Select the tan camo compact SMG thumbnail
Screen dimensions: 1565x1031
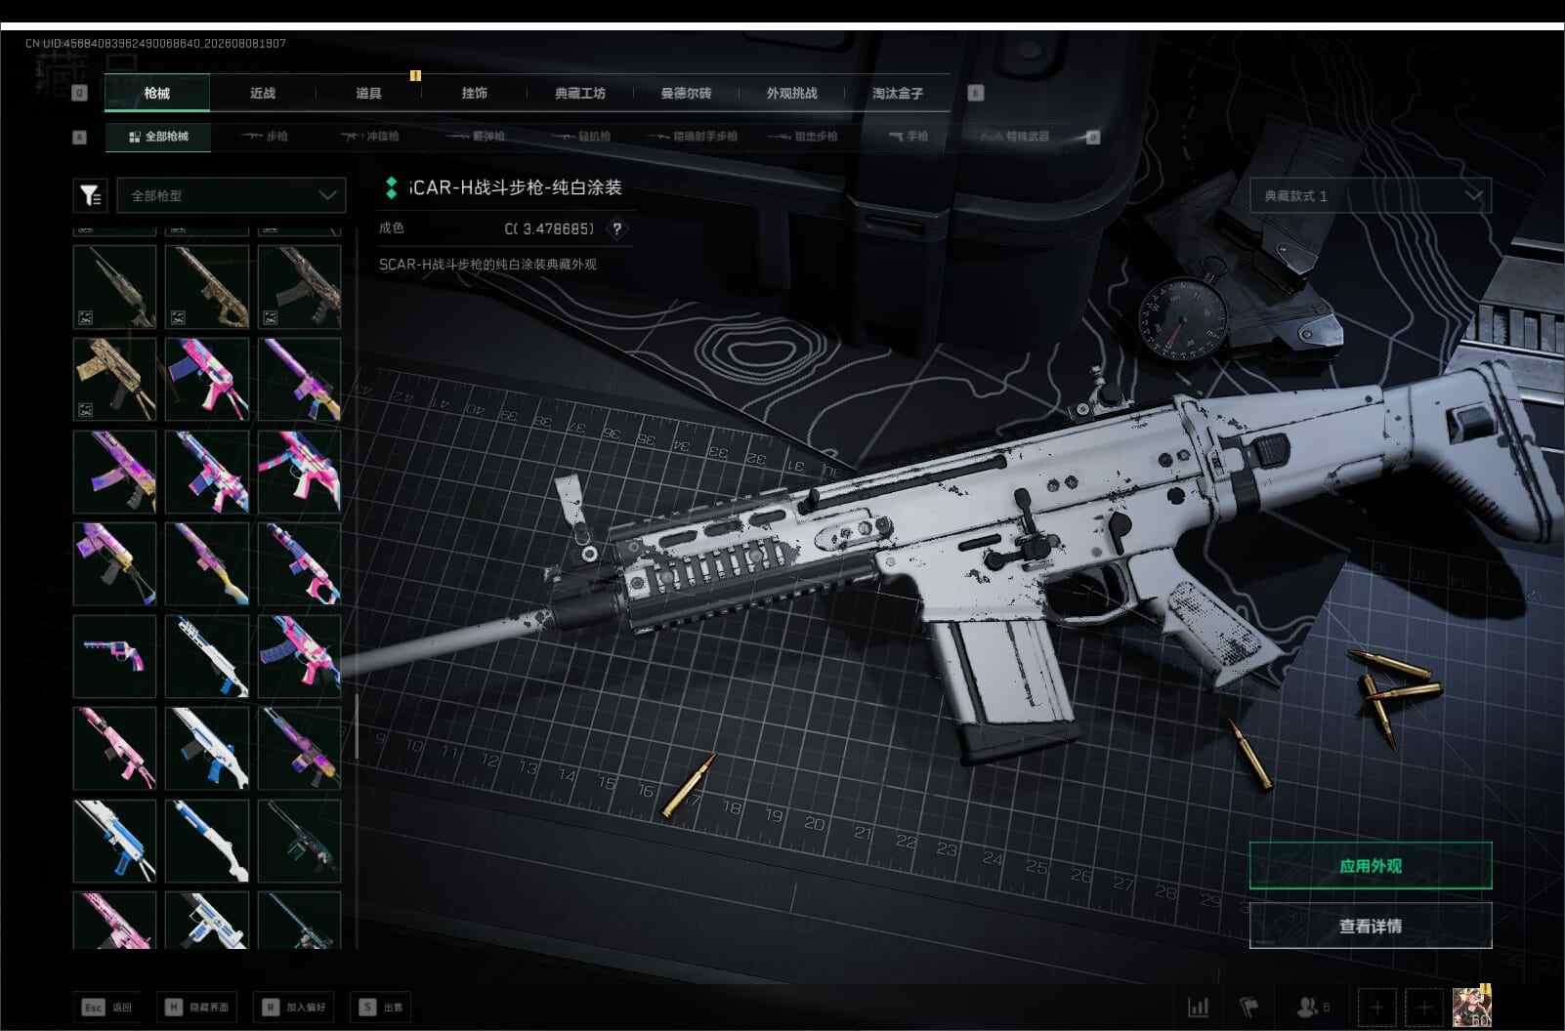(x=114, y=379)
